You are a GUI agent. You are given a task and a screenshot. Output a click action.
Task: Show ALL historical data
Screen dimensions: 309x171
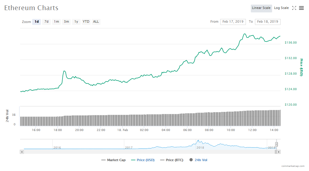coord(96,22)
